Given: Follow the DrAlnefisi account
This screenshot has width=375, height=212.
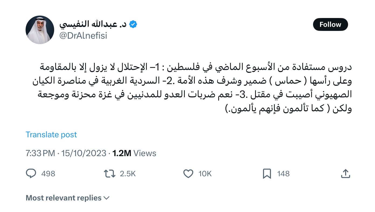Looking at the screenshot, I should pyautogui.click(x=330, y=24).
